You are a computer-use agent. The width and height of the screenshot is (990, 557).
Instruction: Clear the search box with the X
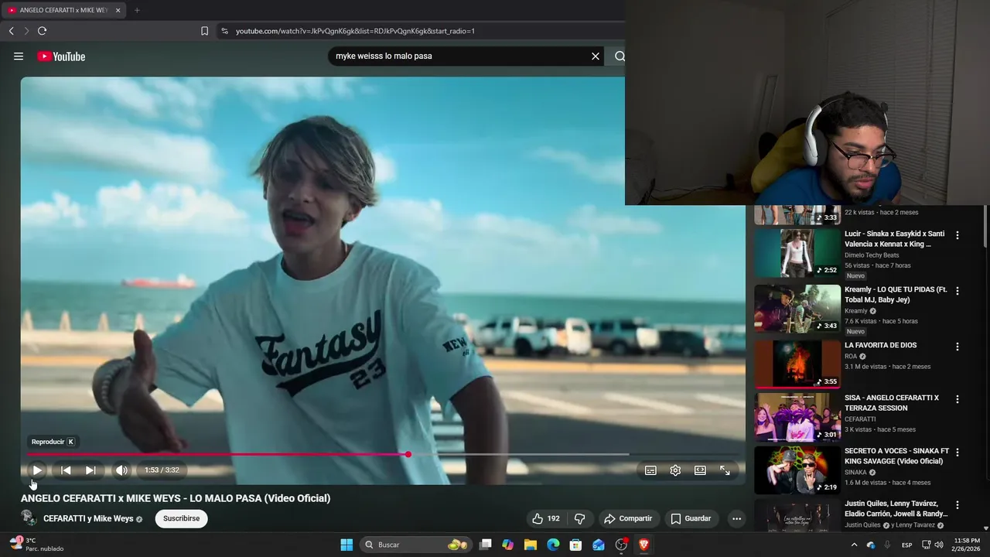[x=596, y=56]
